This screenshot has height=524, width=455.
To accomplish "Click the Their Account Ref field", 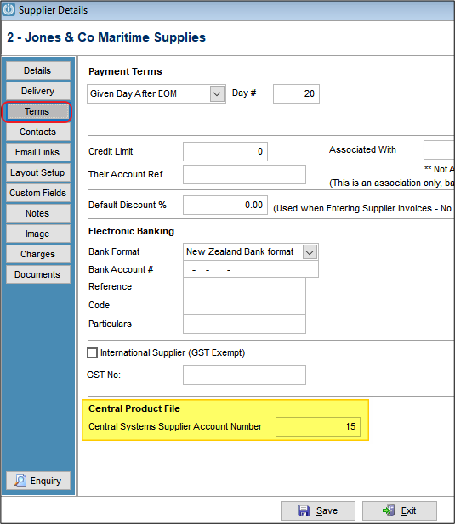I will coord(244,174).
